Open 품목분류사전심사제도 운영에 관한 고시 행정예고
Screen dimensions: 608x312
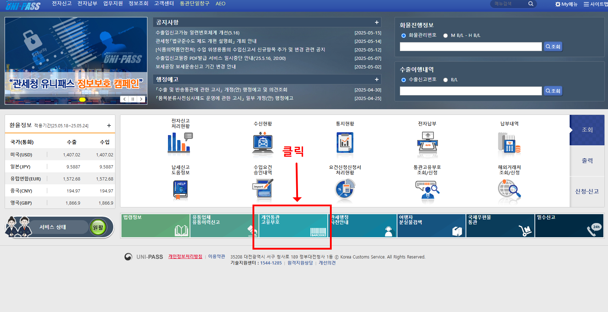224,98
